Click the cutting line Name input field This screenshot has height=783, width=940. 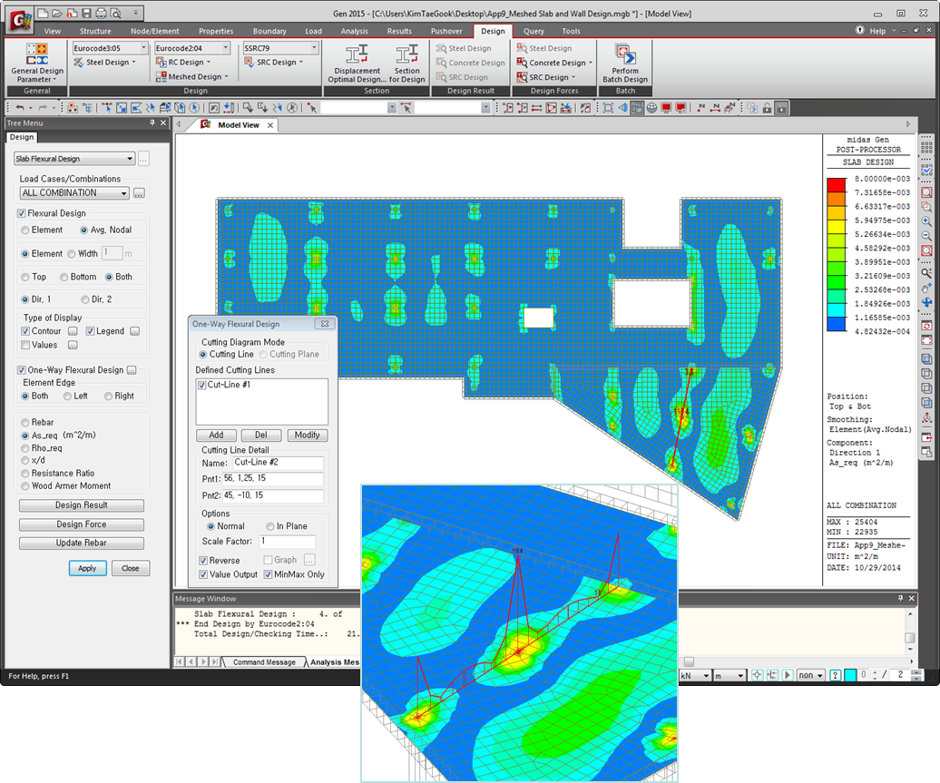click(279, 463)
